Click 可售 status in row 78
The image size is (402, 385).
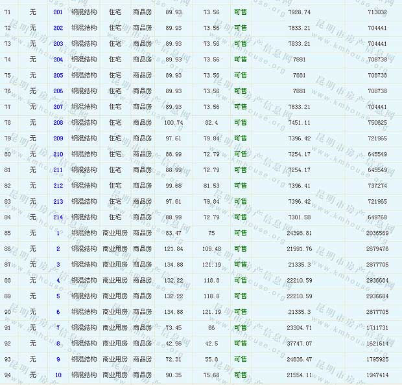pos(240,122)
